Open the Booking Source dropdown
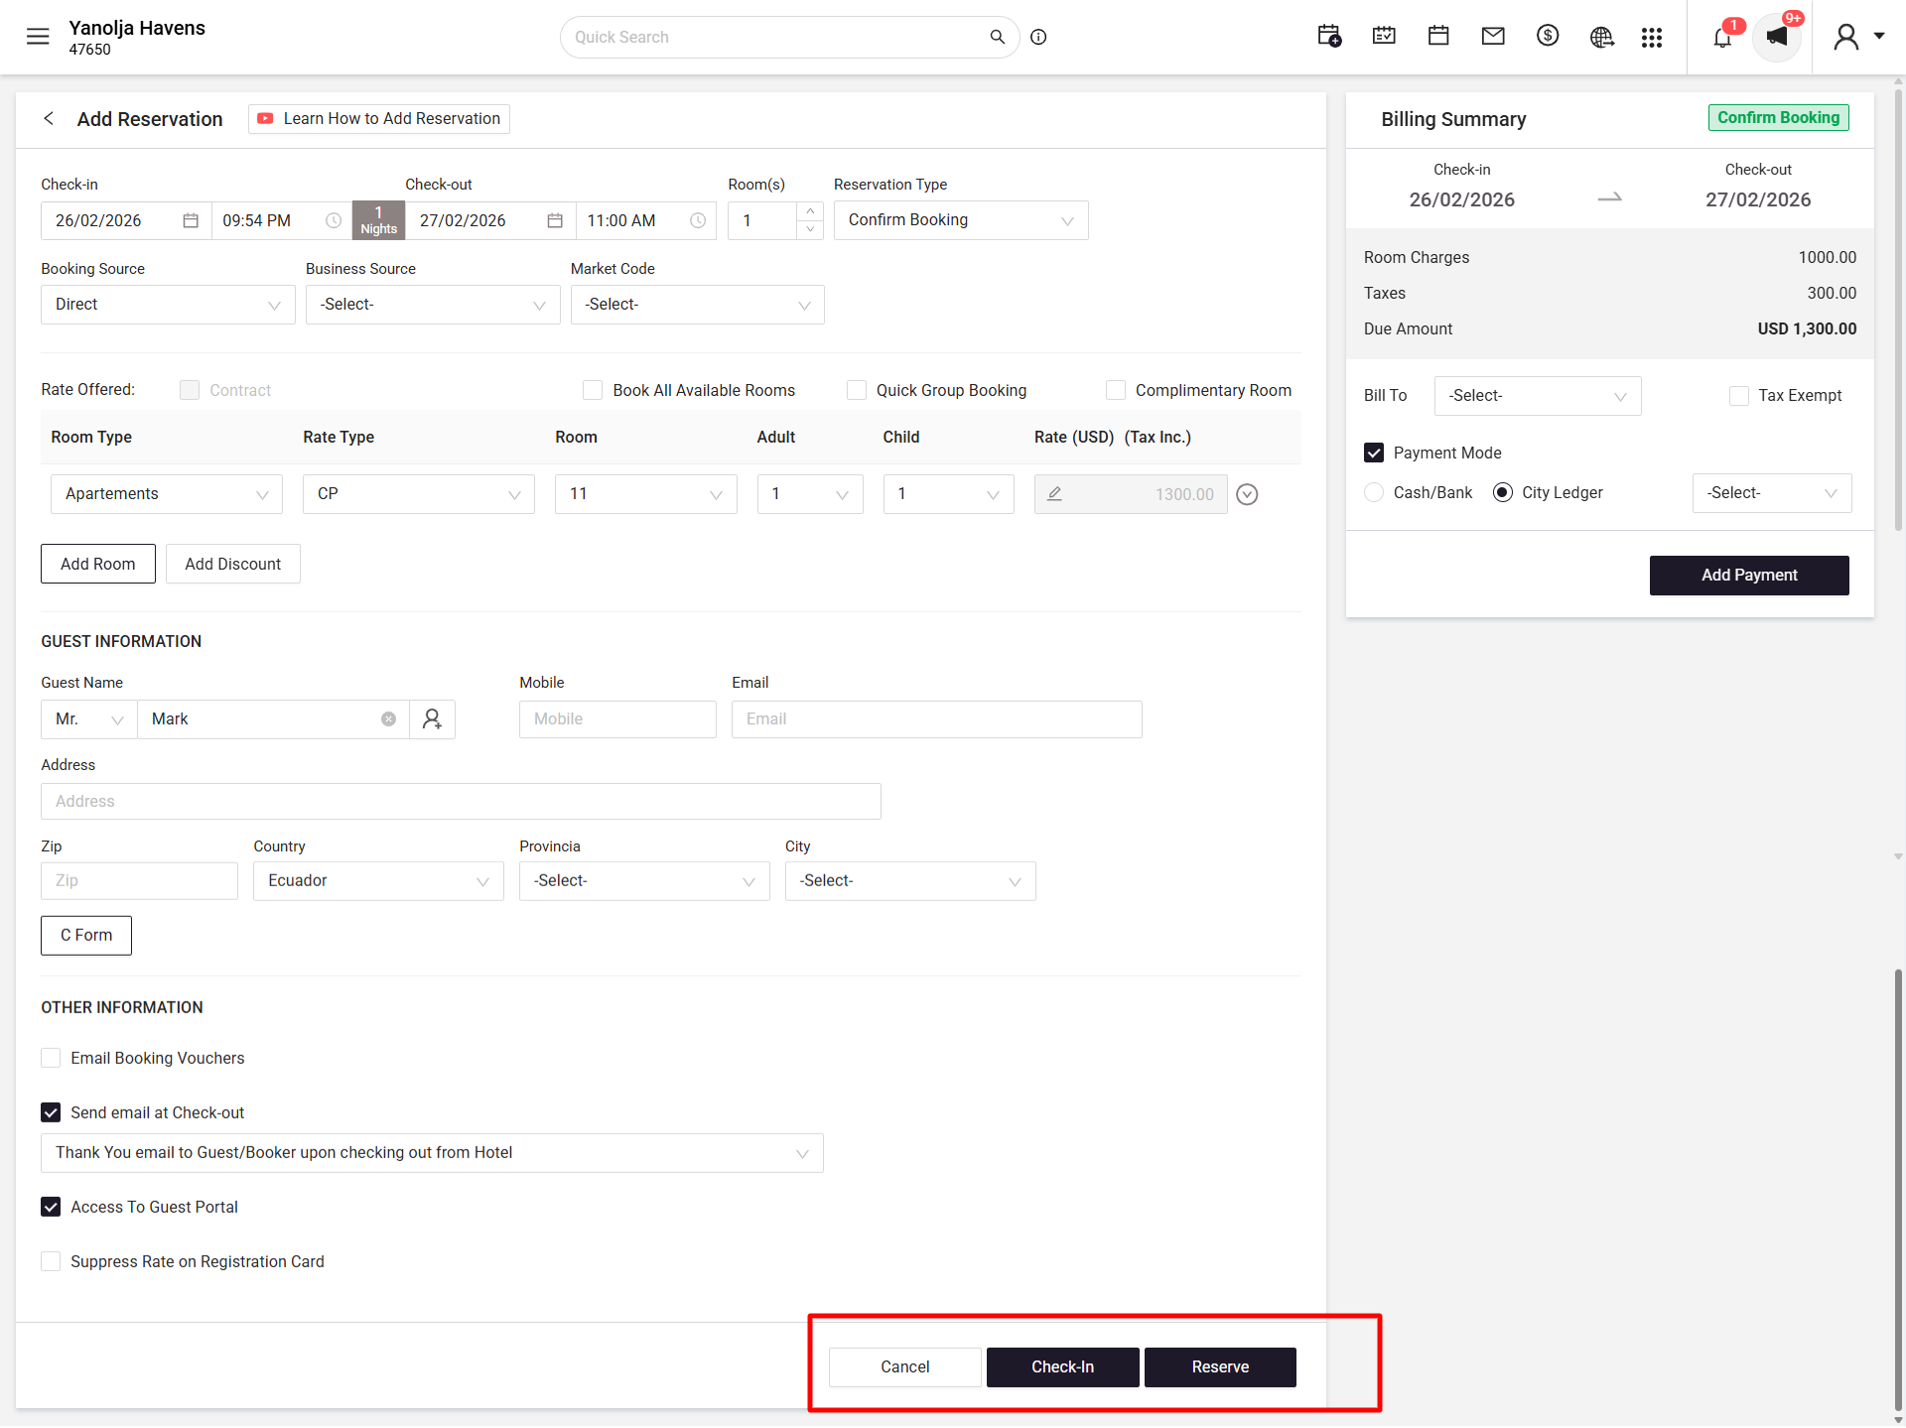The width and height of the screenshot is (1906, 1428). pos(168,305)
